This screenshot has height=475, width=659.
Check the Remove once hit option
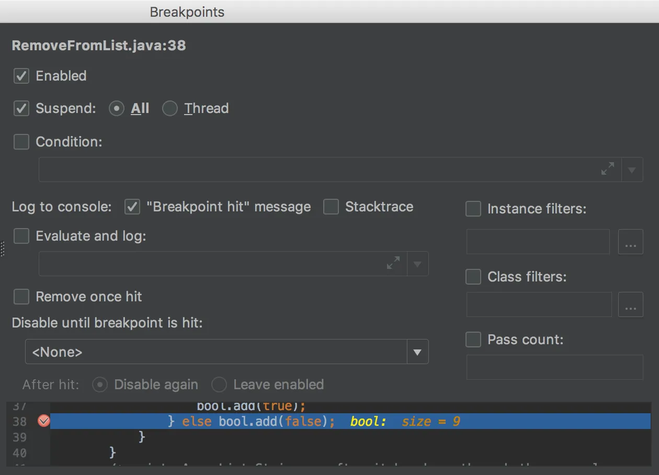tap(21, 297)
